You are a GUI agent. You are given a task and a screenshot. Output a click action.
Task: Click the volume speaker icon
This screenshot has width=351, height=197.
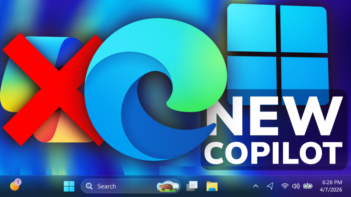[296, 186]
